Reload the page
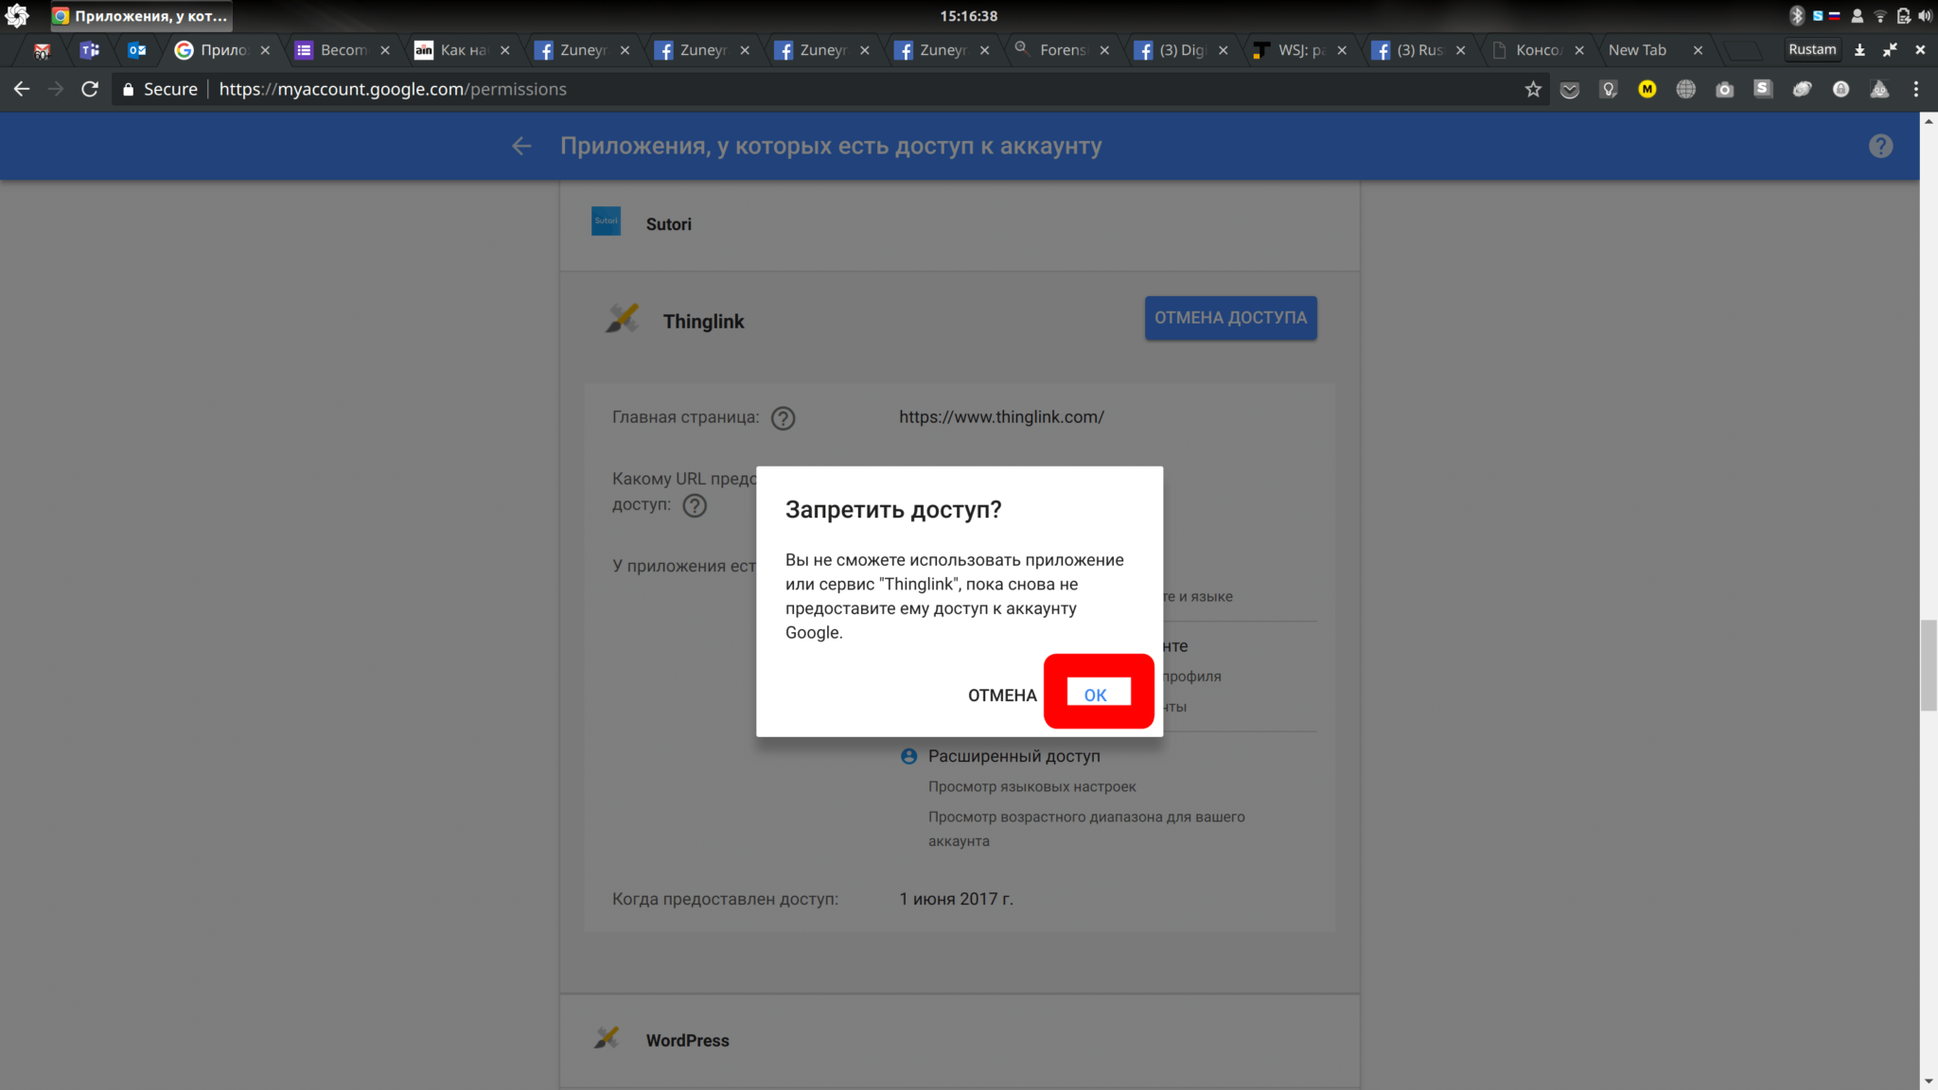 (90, 89)
